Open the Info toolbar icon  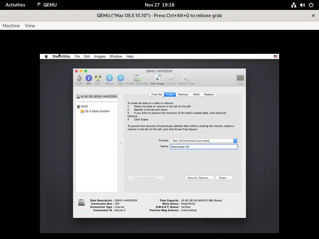point(88,78)
